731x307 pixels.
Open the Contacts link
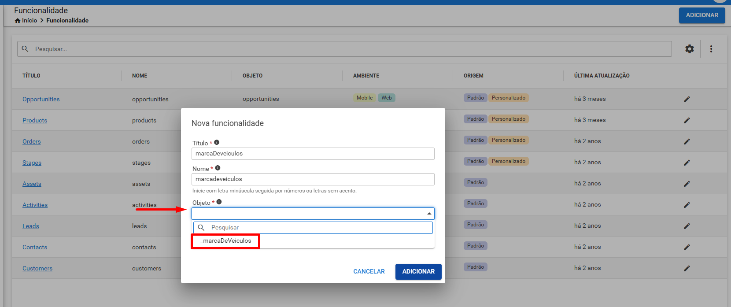coord(35,247)
